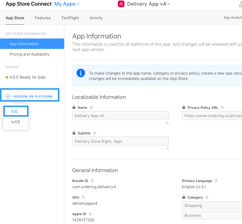Click the Delivery App bicycle icon
This screenshot has width=242, height=224.
(x=121, y=4)
